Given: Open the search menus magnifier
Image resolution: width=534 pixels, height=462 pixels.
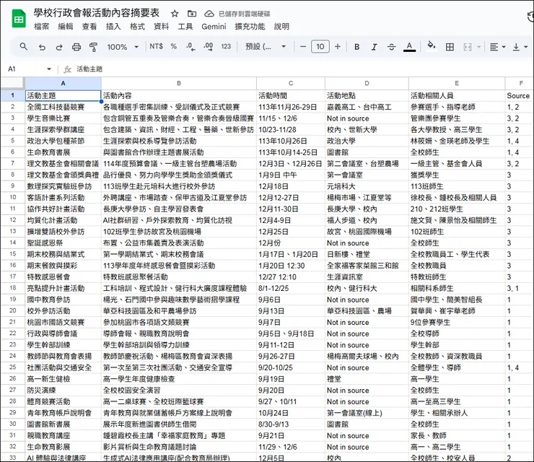Looking at the screenshot, I should point(24,47).
